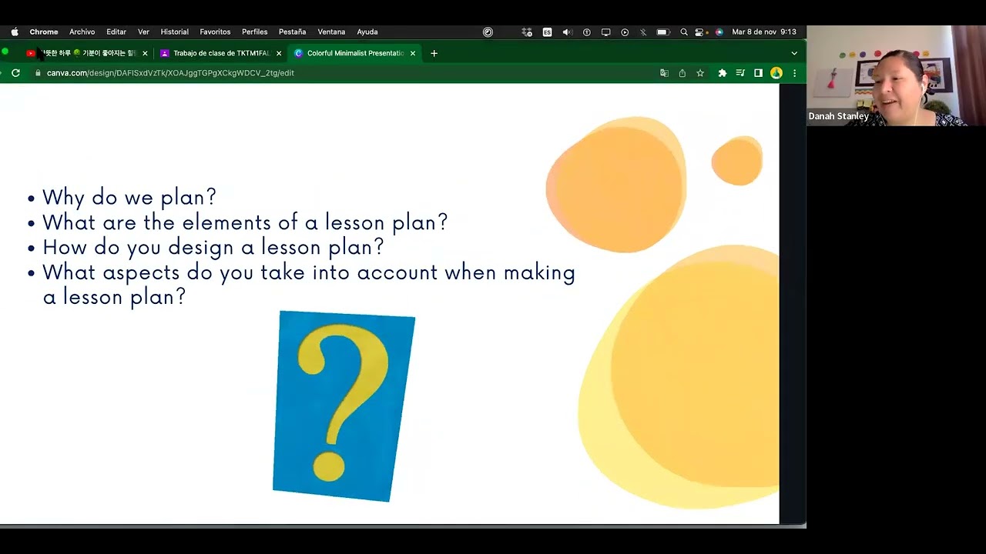Close the Colorful Minimalist Presentation tab
This screenshot has width=986, height=554.
coord(413,53)
